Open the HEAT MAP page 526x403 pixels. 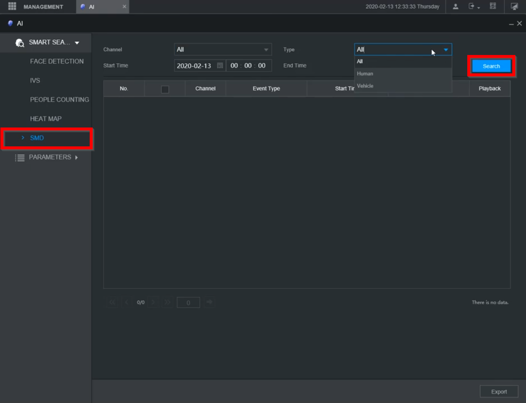[x=46, y=119]
